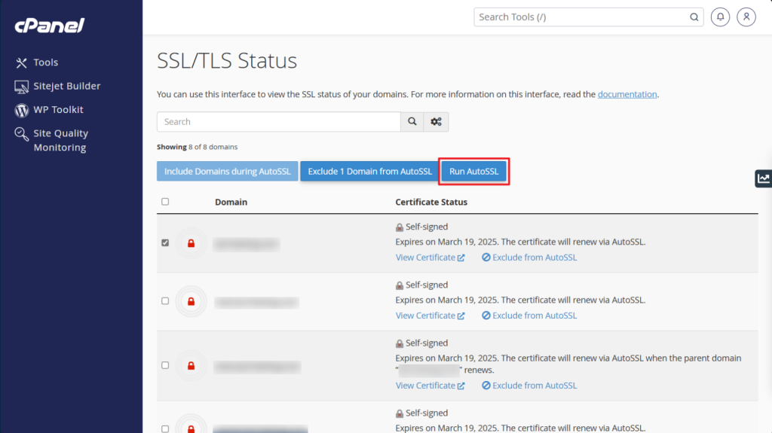Check the second domain's checkbox
This screenshot has width=772, height=433.
165,300
